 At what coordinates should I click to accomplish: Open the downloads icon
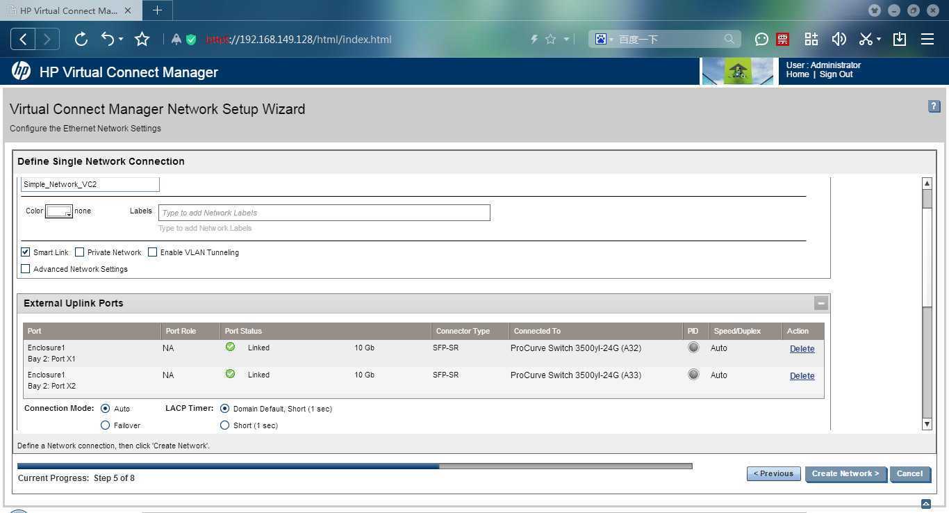pos(900,39)
